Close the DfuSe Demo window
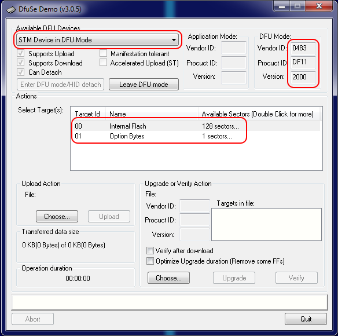The image size is (338, 336). click(x=319, y=6)
